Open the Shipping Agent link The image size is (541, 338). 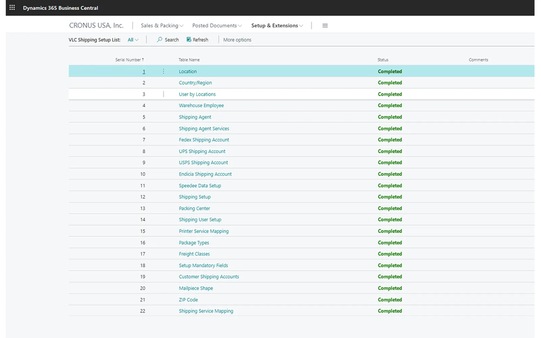pos(195,117)
